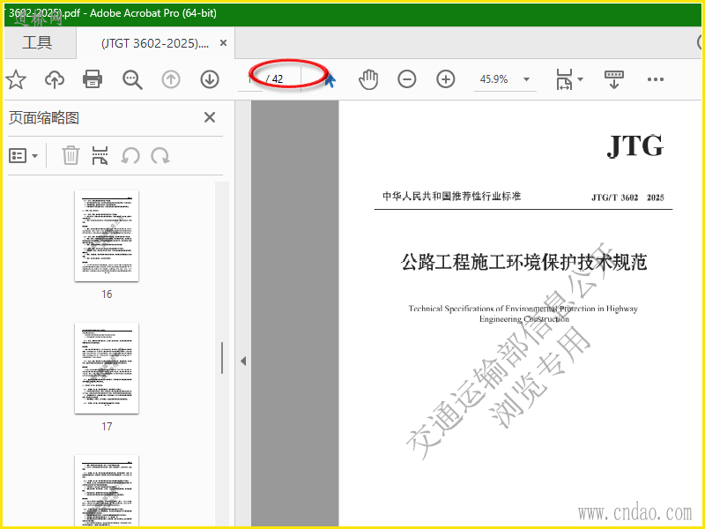Screen dimensions: 705x529
Task: Click the JTG heading on the page
Action: pyautogui.click(x=634, y=145)
